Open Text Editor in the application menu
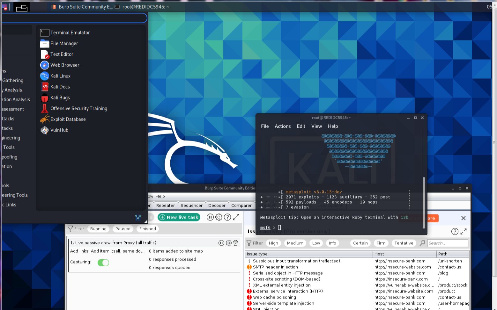The width and height of the screenshot is (497, 310). 57,54
